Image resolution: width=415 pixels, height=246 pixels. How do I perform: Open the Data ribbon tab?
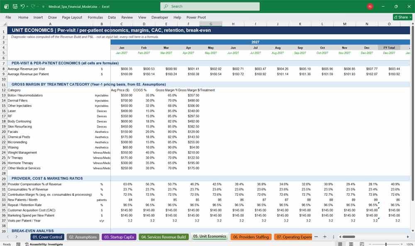112,17
